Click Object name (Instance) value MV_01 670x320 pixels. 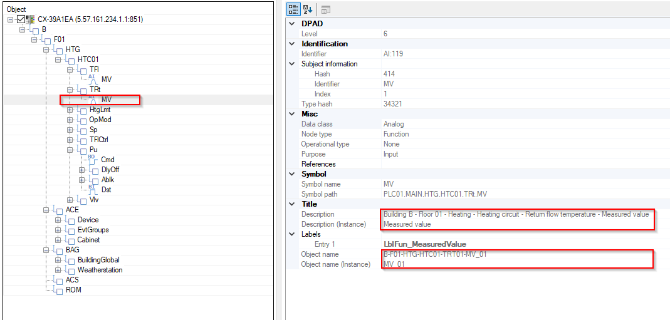394,264
